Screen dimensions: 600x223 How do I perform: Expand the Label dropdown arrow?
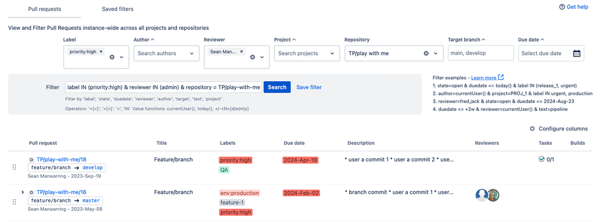pos(122,57)
